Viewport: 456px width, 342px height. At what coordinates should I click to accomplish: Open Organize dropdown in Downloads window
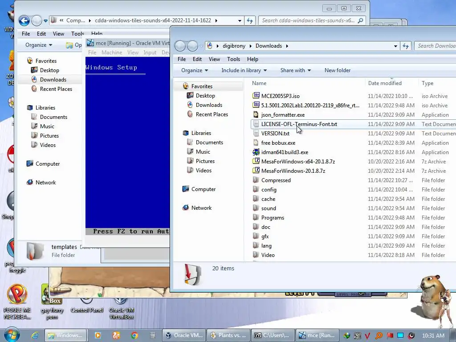coord(195,70)
